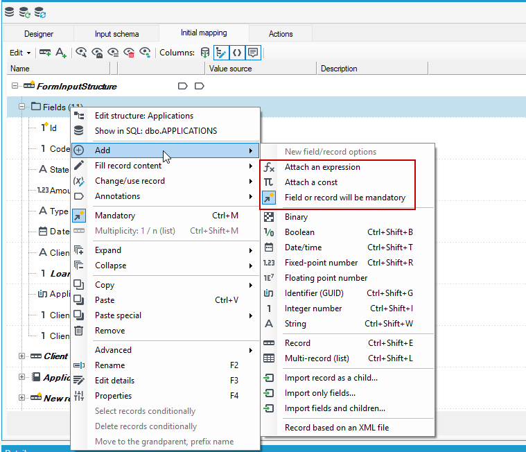Click the database refresh icon in top toolbar
Image resolution: width=526 pixels, height=452 pixels.
point(24,12)
